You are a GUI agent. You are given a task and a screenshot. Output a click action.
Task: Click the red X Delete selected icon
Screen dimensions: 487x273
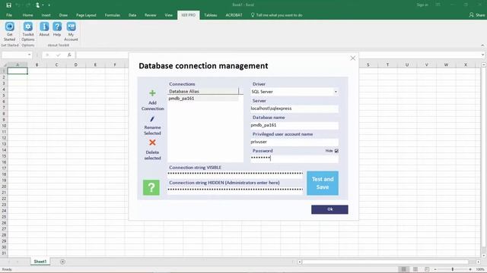pyautogui.click(x=152, y=143)
